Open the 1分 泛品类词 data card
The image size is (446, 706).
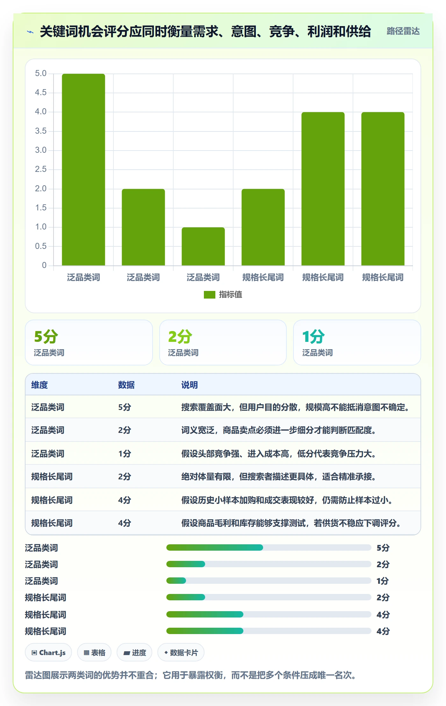point(357,342)
